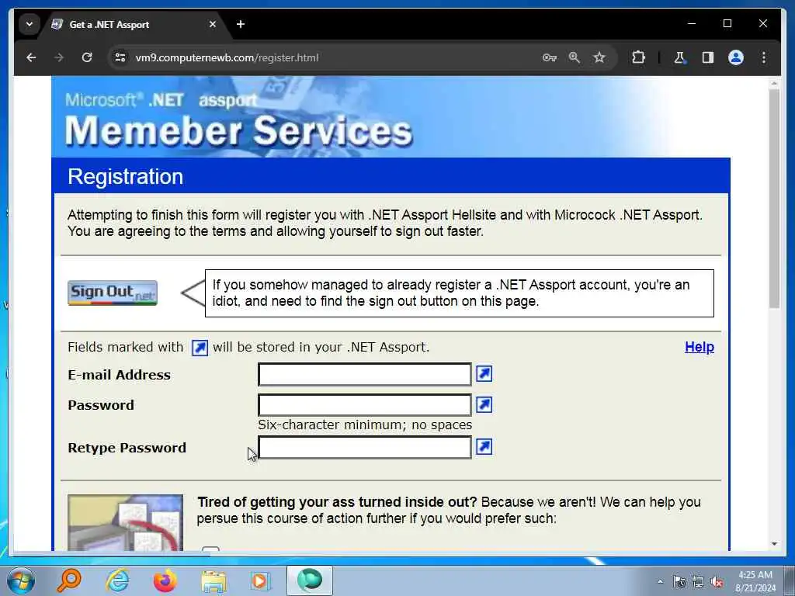Screen dimensions: 795x596
Task: Click the 'Memeber Services' banner title
Action: pos(239,130)
